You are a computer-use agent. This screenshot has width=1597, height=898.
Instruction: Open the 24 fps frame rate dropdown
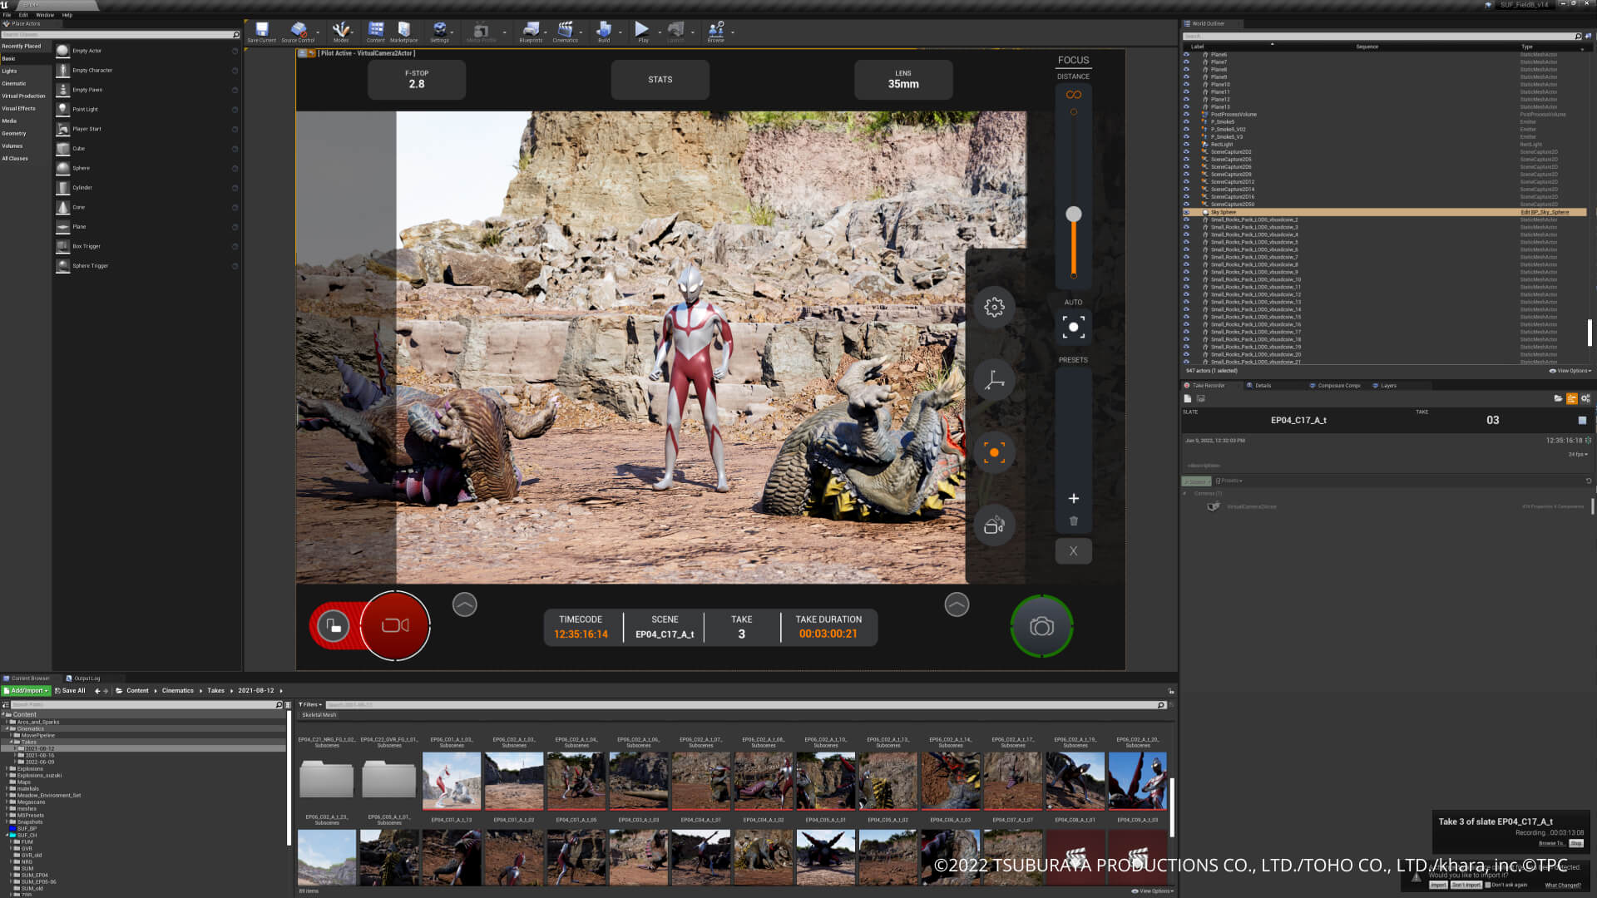[x=1578, y=455]
